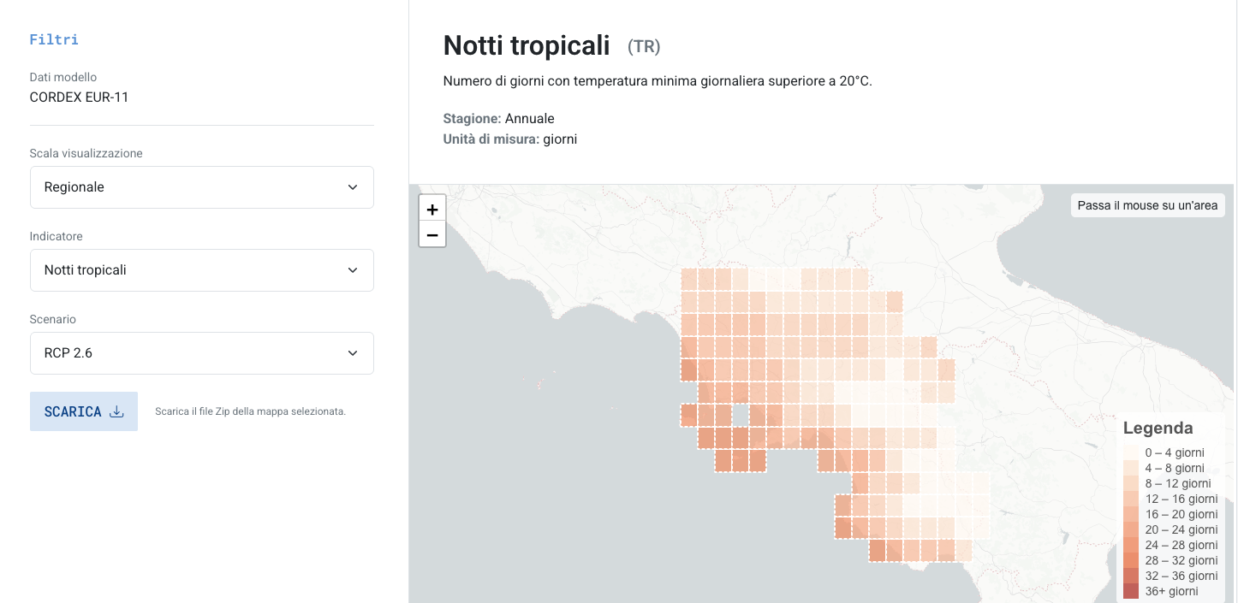Click the 'Passa il mouse su un'area' box
Image resolution: width=1238 pixels, height=603 pixels.
click(x=1147, y=205)
